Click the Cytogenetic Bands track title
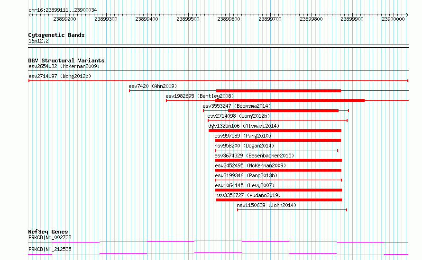 tap(56, 35)
